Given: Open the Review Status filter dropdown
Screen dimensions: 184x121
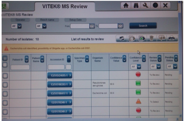Looking at the screenshot, I should tap(155, 67).
